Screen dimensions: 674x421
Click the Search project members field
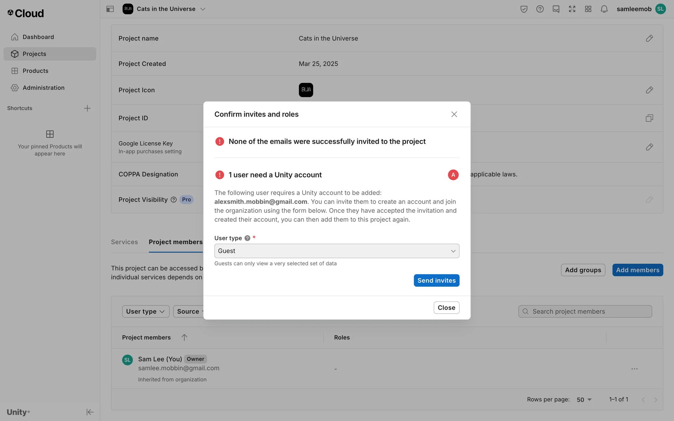coord(585,312)
